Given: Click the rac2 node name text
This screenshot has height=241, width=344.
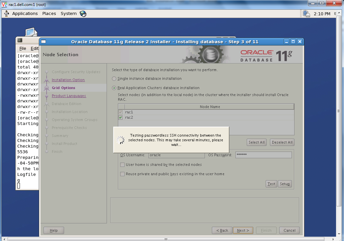Looking at the screenshot, I should point(129,118).
